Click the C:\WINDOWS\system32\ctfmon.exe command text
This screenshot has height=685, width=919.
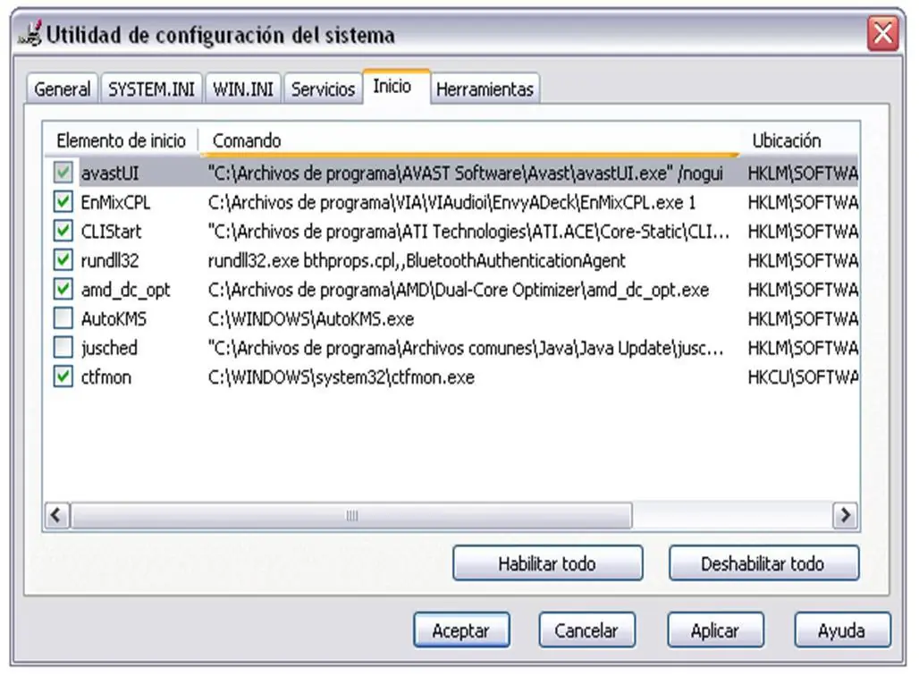click(341, 377)
